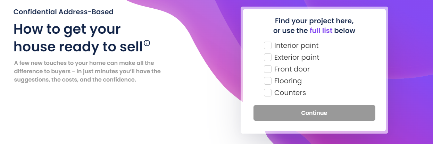This screenshot has width=433, height=144.
Task: Toggle the Counters checkbox
Action: click(267, 93)
